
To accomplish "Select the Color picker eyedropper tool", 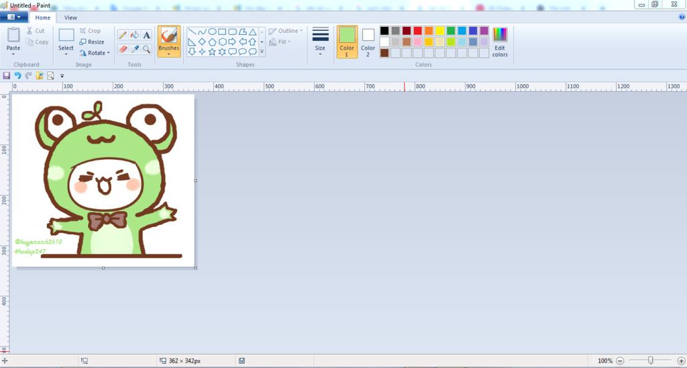I will coord(135,49).
